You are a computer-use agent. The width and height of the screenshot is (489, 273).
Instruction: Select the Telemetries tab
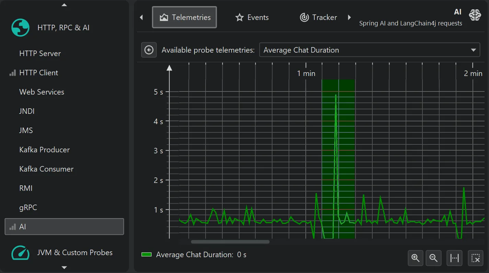click(185, 18)
